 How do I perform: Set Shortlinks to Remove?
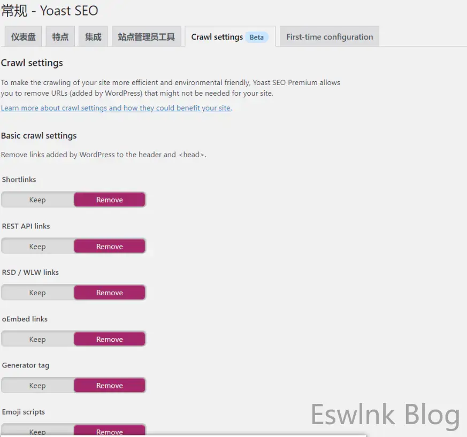(x=110, y=200)
